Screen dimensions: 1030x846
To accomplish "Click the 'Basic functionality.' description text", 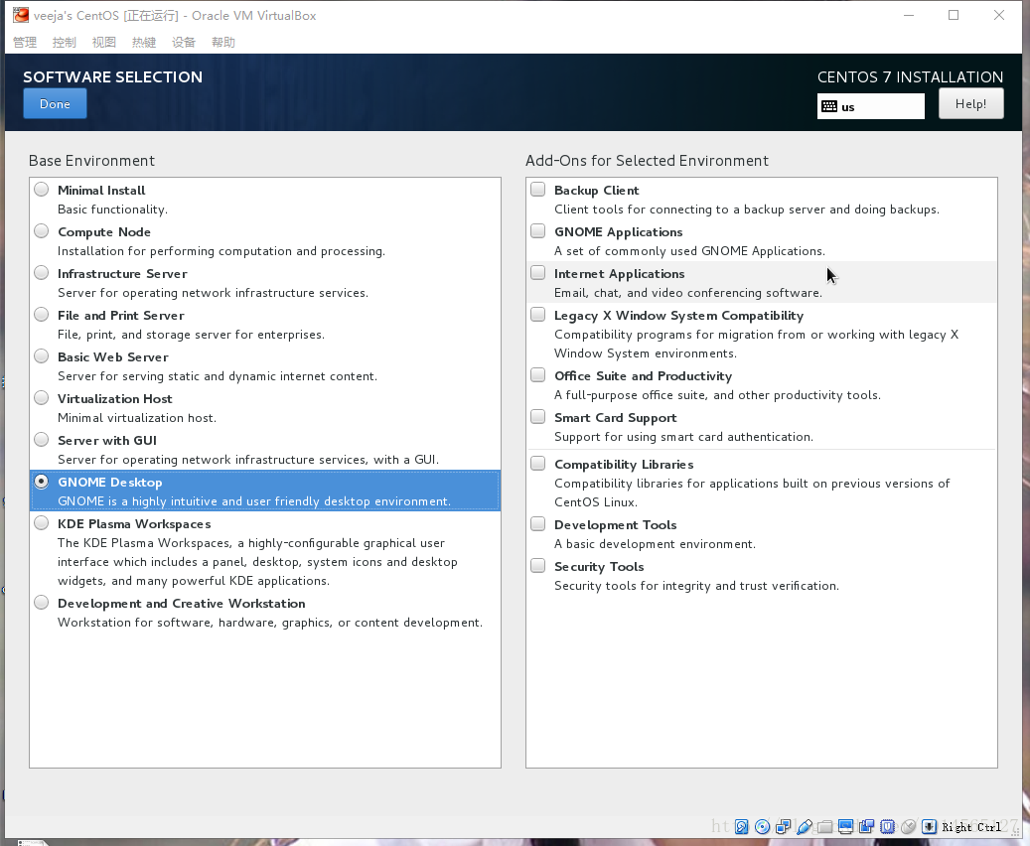I will [x=112, y=210].
